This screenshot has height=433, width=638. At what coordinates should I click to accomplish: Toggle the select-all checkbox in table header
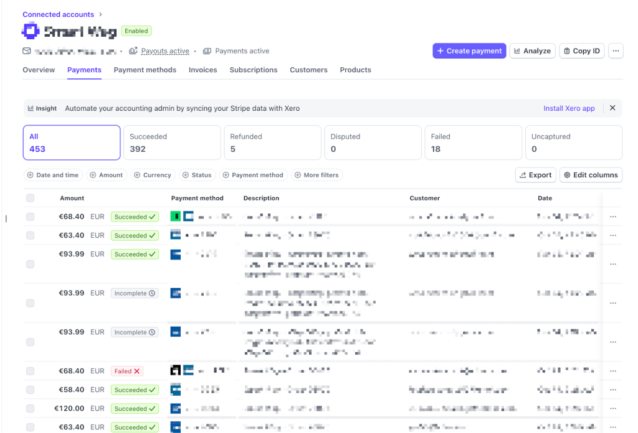click(31, 198)
